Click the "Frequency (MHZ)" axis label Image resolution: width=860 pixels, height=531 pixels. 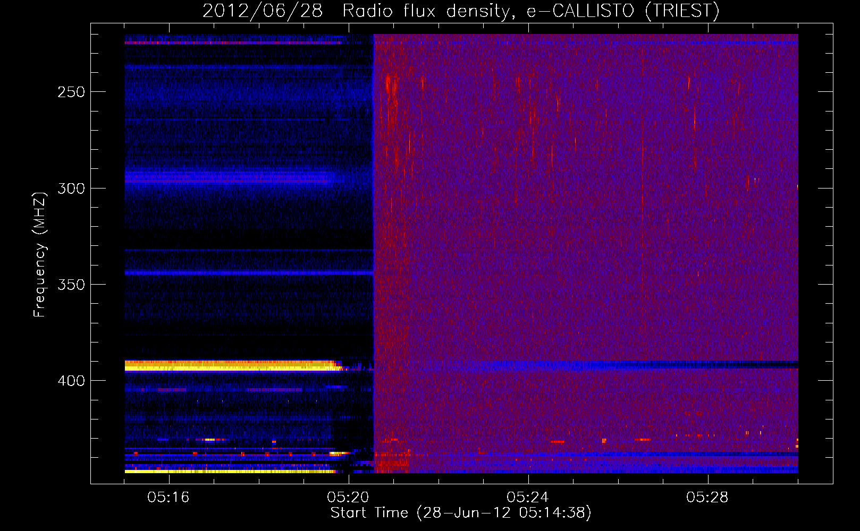[40, 254]
